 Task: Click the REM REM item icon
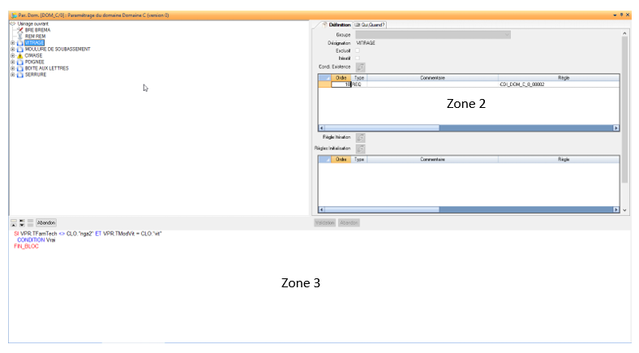(19, 37)
